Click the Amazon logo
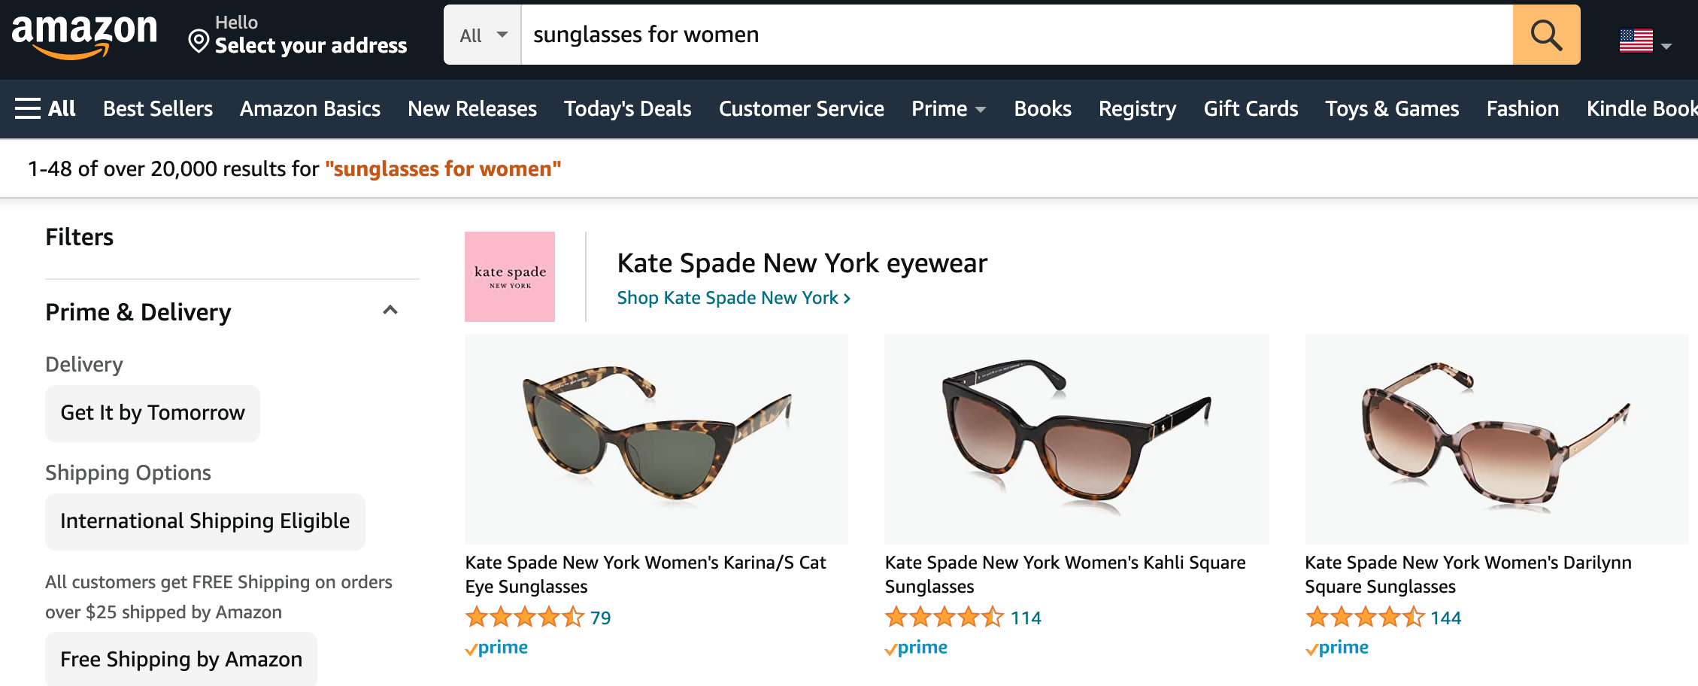Screen dimensions: 1698x686 83,35
